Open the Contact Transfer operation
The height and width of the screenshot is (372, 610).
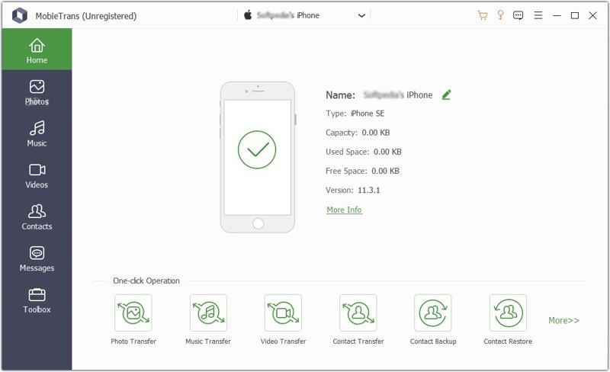pos(358,313)
